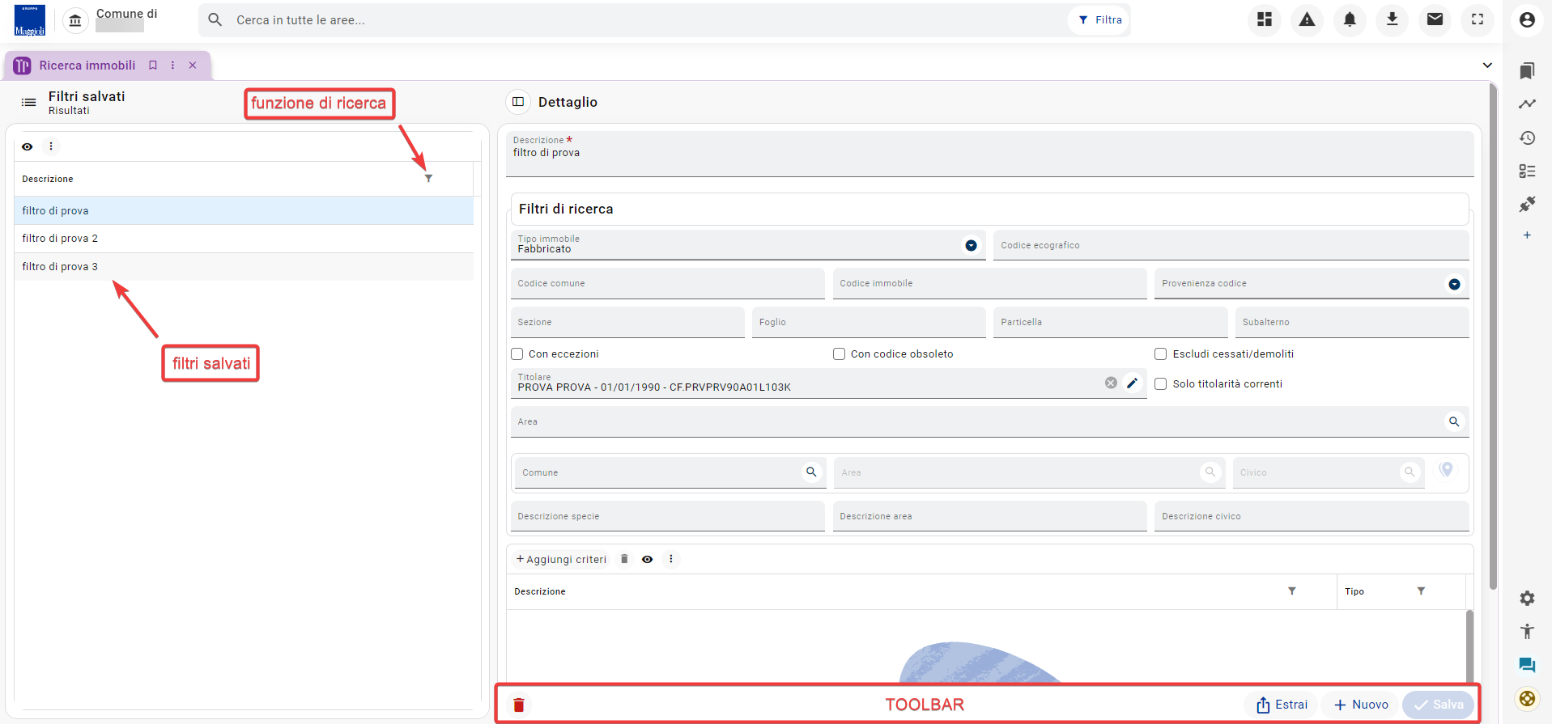Open the warning alerts icon
1552x724 pixels.
tap(1307, 19)
